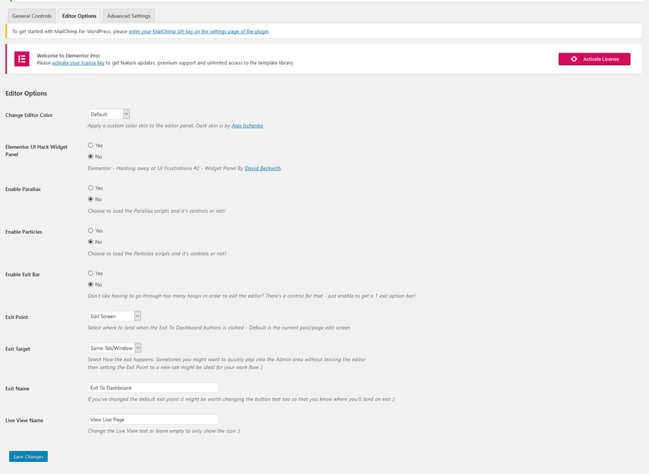Click the Save Changes button
The image size is (649, 474).
point(29,456)
